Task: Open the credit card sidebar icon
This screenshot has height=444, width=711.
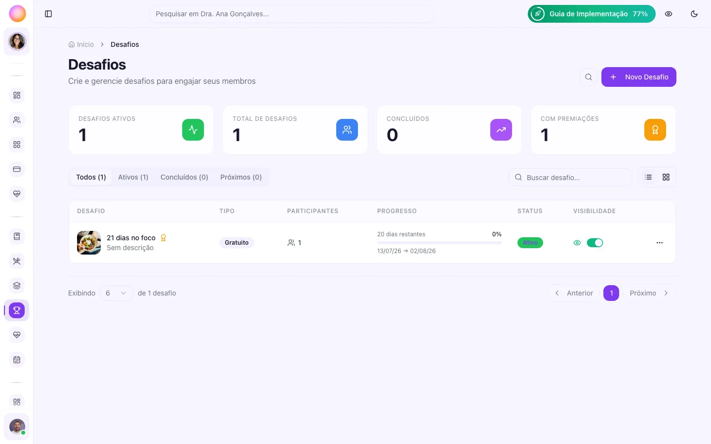Action: click(17, 169)
